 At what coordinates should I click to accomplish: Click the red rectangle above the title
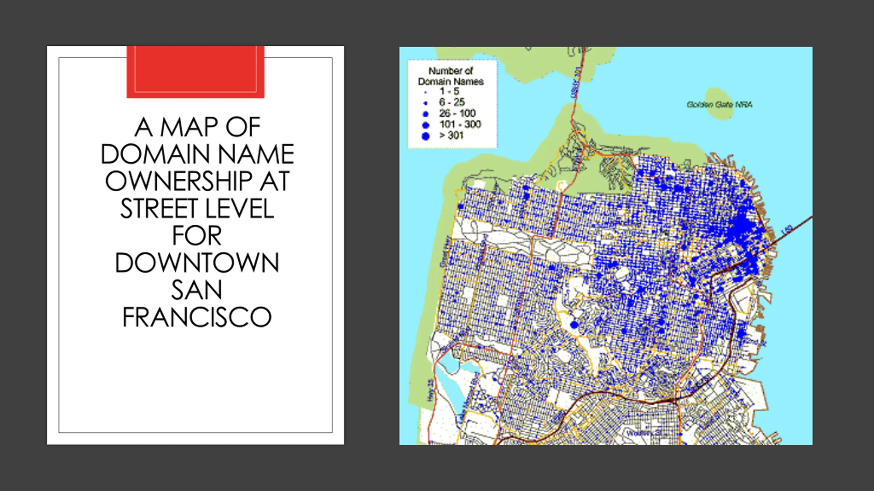(195, 72)
